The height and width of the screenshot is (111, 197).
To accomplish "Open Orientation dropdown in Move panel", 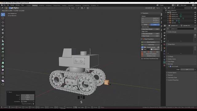I will (x=28, y=101).
